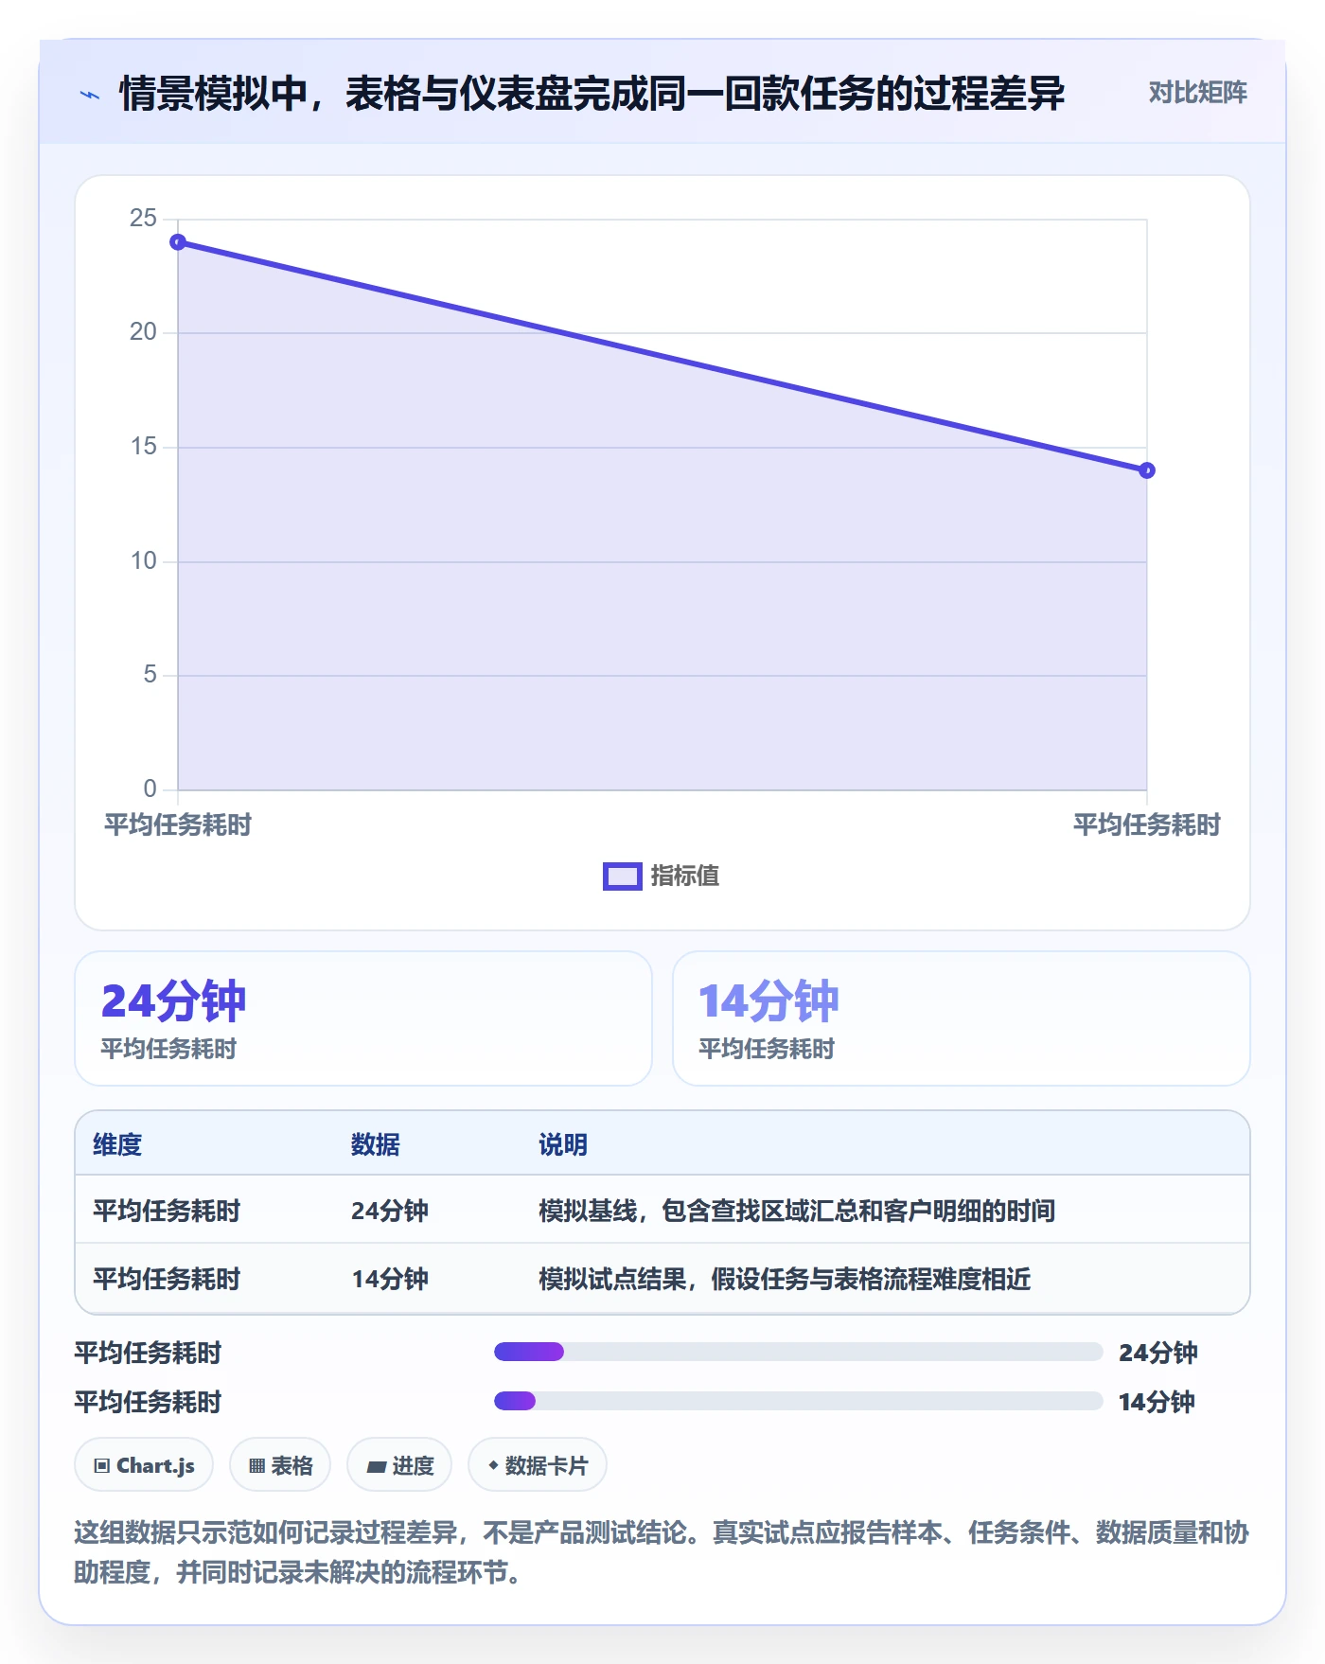Viewport: 1325px width, 1664px height.
Task: Click the progress bar labeled 24分钟
Action: click(x=799, y=1352)
